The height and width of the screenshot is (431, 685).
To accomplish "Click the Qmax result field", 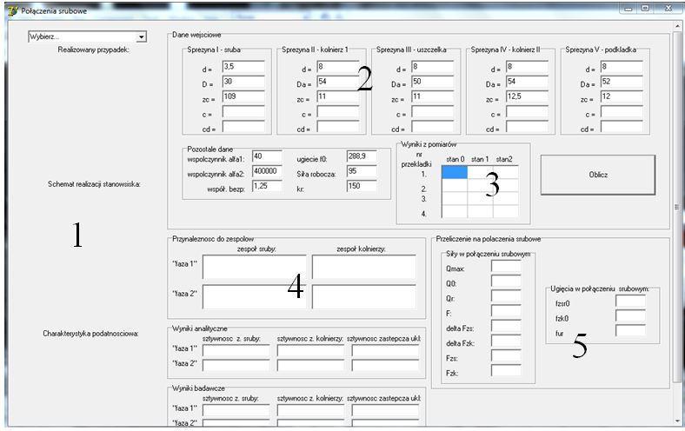I will 506,266.
